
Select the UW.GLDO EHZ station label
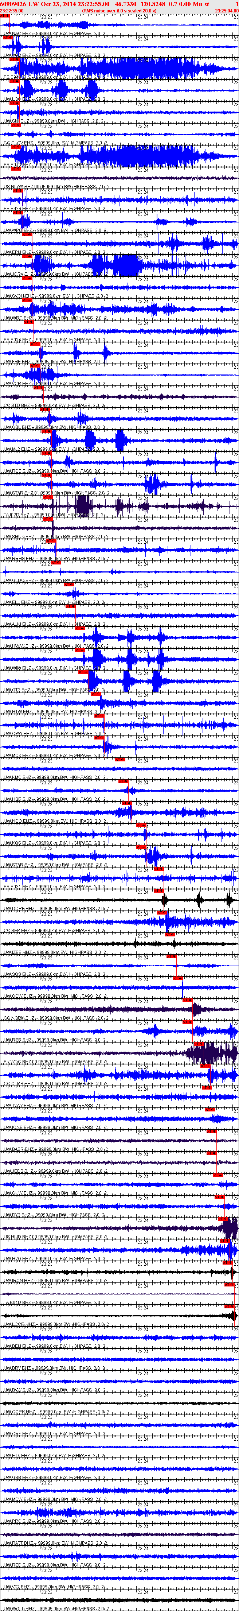[54, 581]
